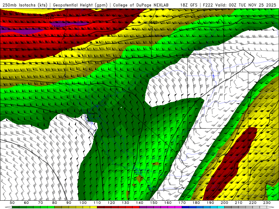Click the 90 value on the color scale
Image resolution: width=279 pixels, height=209 pixels.
(x=69, y=203)
